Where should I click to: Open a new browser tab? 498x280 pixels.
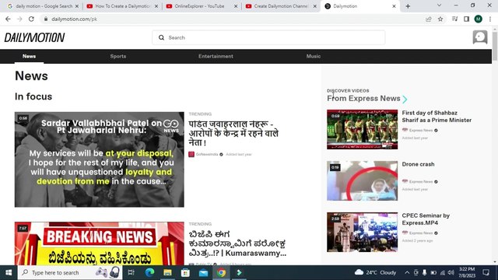coord(408,6)
